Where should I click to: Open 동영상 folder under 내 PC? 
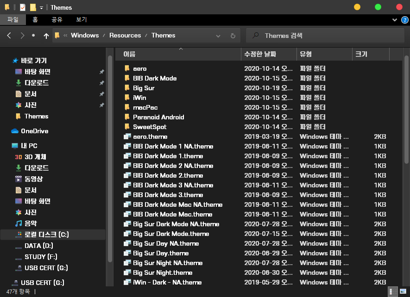tap(29, 179)
